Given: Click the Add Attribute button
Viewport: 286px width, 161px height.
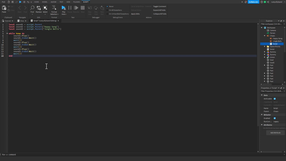Looking at the screenshot, I should coord(275,133).
